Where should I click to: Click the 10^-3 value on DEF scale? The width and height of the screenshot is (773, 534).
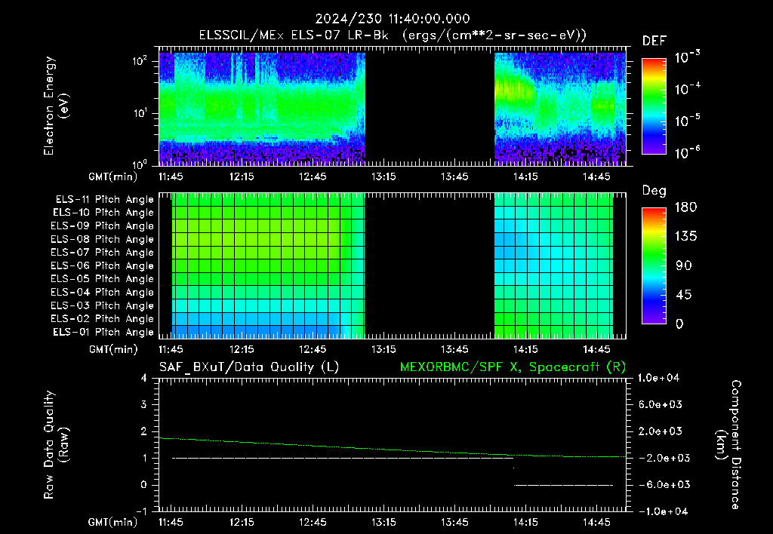(687, 57)
